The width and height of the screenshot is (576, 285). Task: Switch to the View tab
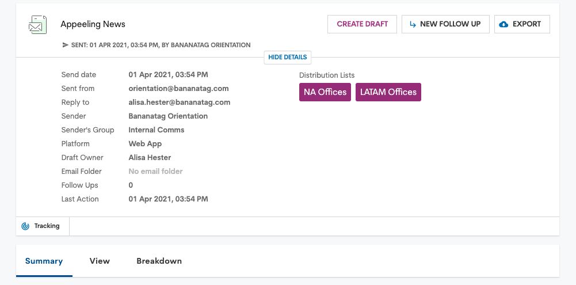(100, 261)
